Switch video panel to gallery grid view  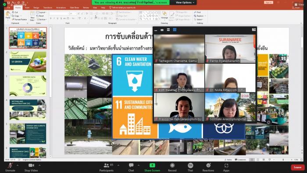(175, 29)
